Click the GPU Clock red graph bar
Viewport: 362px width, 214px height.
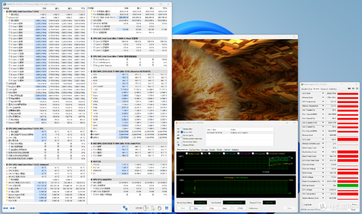coord(348,93)
